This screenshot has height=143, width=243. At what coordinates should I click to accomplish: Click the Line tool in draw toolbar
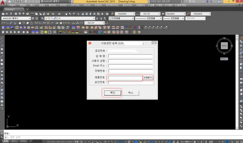pos(2,38)
